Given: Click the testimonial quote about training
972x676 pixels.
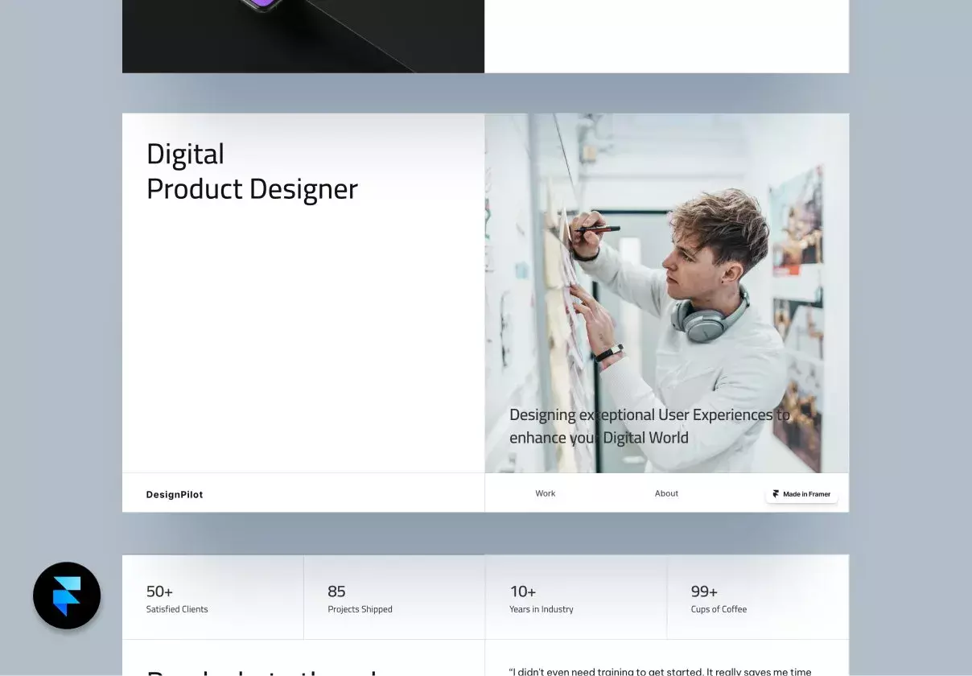Looking at the screenshot, I should click(x=661, y=671).
